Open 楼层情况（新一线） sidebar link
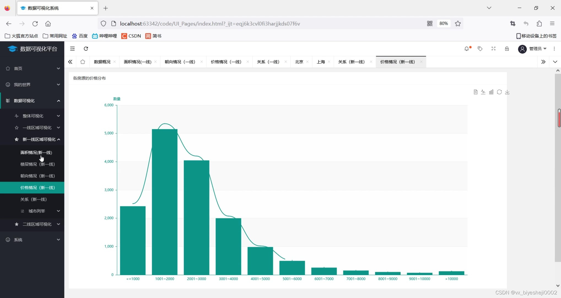Image resolution: width=561 pixels, height=298 pixels. 37,164
